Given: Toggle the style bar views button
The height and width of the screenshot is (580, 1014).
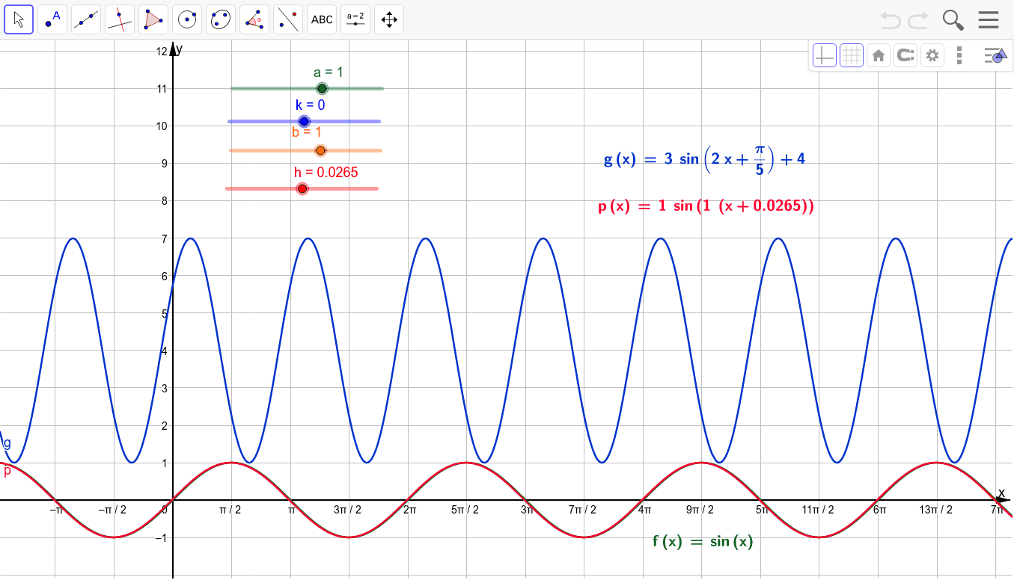Looking at the screenshot, I should (x=994, y=55).
